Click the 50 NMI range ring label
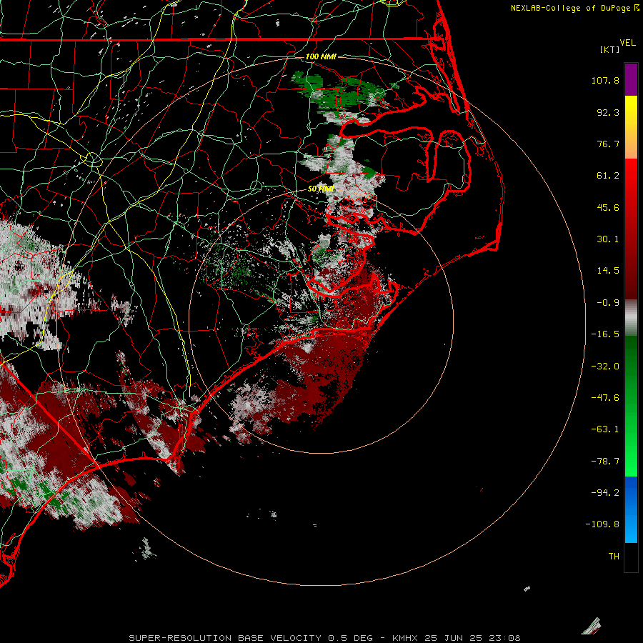643x643 pixels. [321, 189]
